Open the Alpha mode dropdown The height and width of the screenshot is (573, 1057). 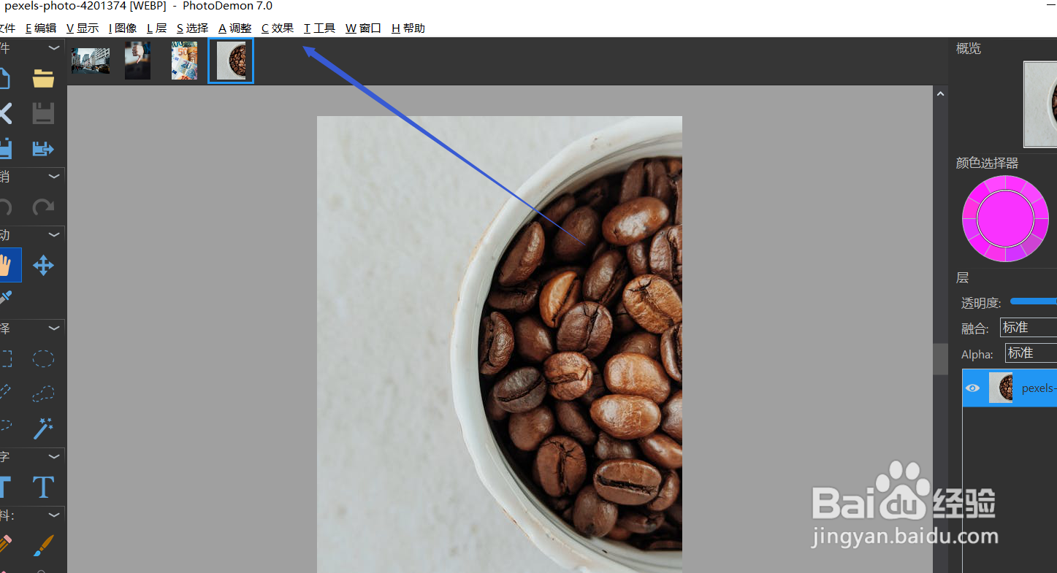1031,353
